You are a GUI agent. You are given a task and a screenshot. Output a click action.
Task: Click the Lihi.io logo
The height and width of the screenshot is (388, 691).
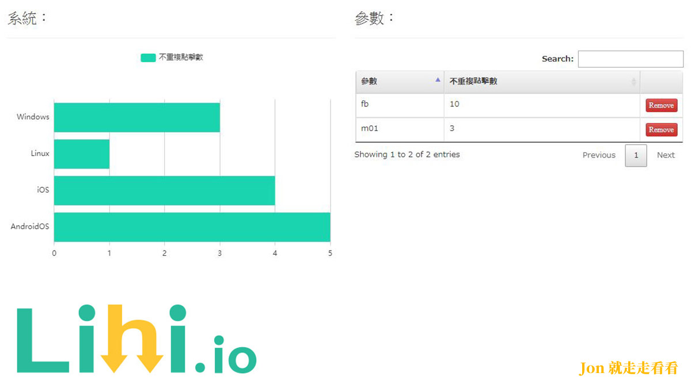136,339
